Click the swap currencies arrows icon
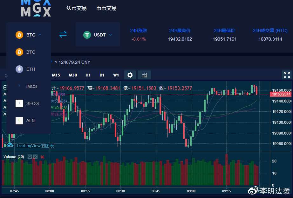 click(63, 34)
